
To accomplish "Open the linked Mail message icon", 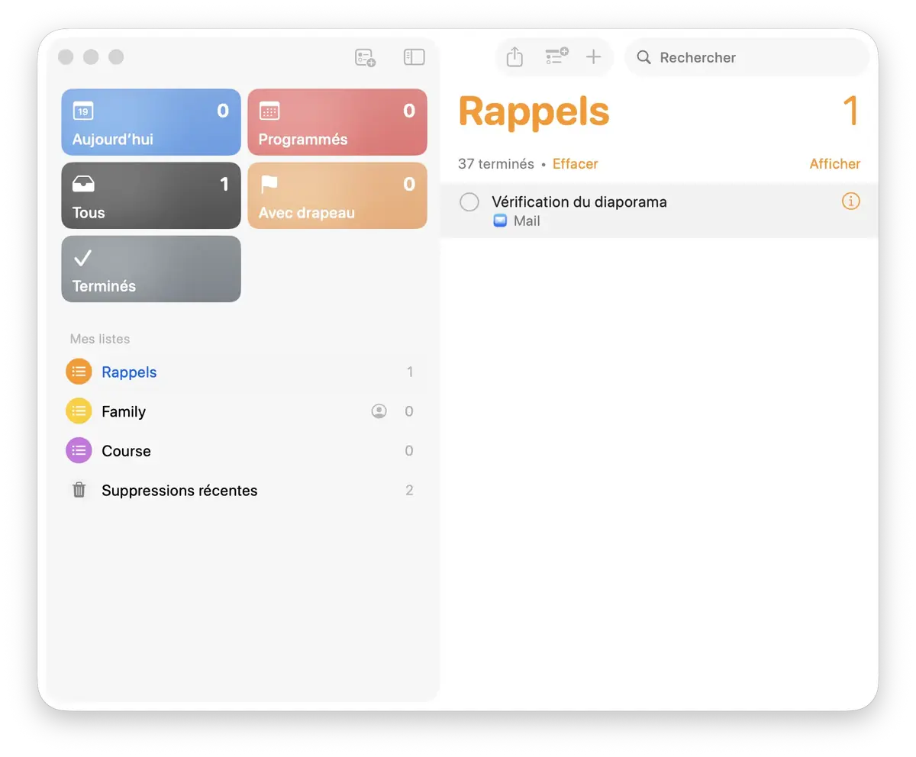I will [x=500, y=221].
